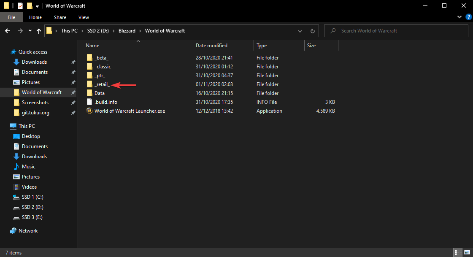This screenshot has height=257, width=473.
Task: Select Videos under This PC
Action: 29,187
